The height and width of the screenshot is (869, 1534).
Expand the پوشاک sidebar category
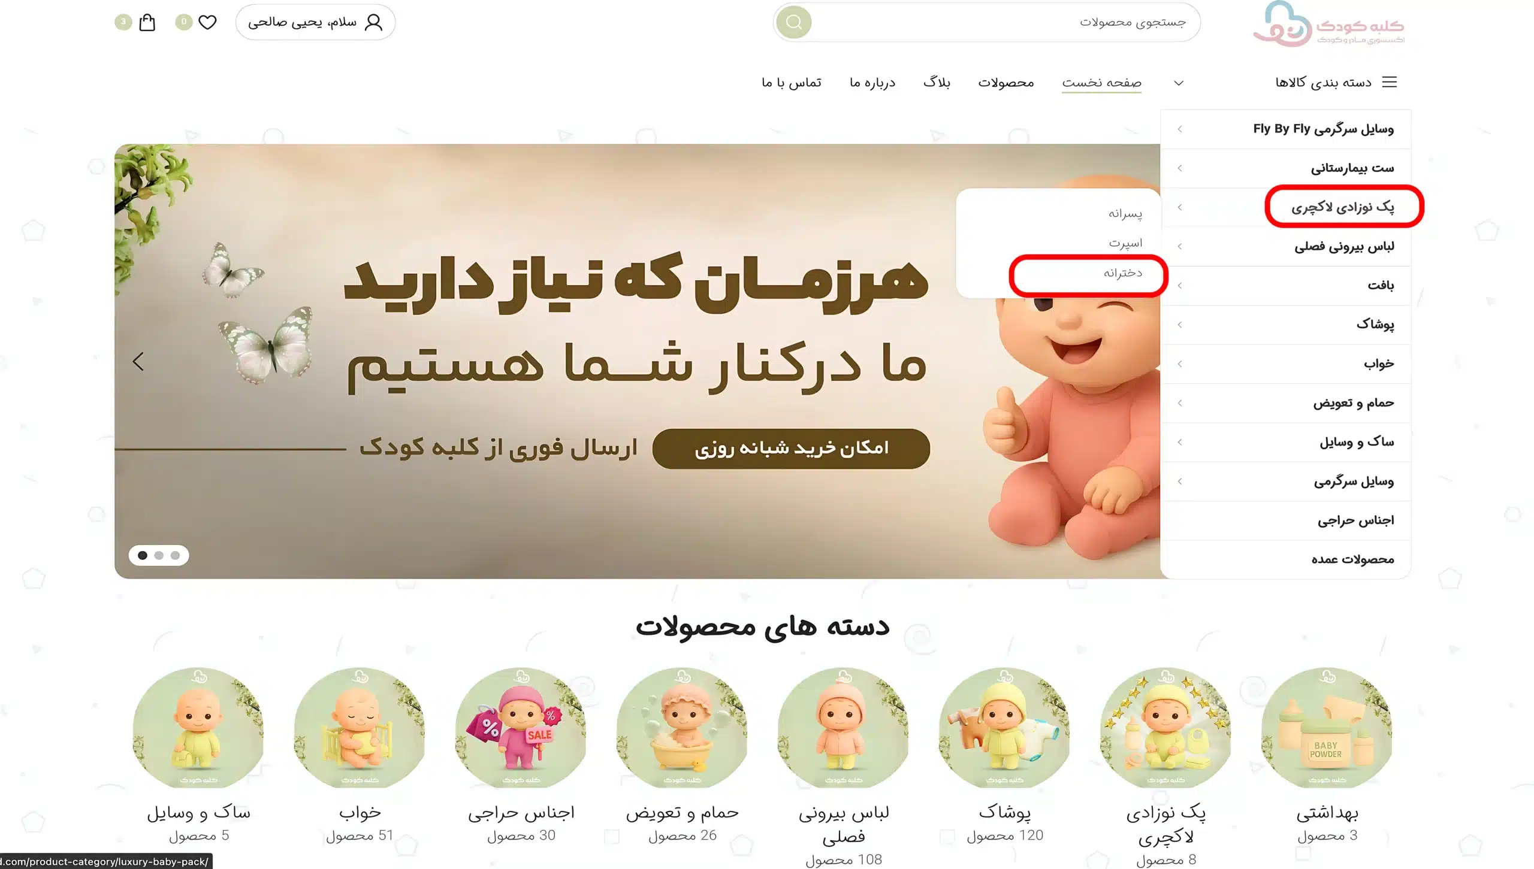point(1286,325)
